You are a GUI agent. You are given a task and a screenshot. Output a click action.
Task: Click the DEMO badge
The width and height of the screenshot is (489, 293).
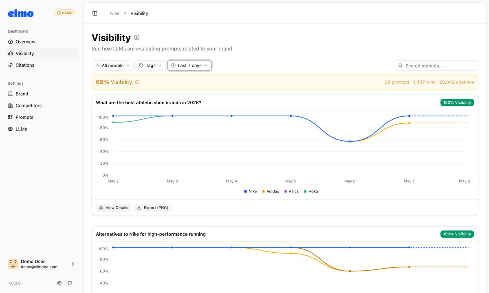(65, 13)
